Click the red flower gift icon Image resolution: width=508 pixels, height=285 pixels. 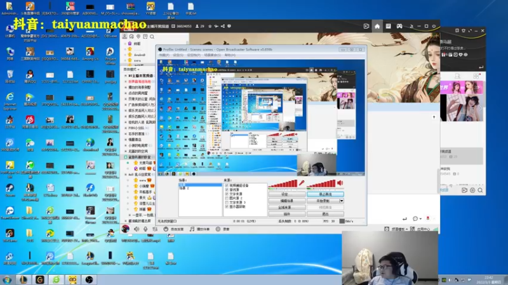pyautogui.click(x=427, y=218)
